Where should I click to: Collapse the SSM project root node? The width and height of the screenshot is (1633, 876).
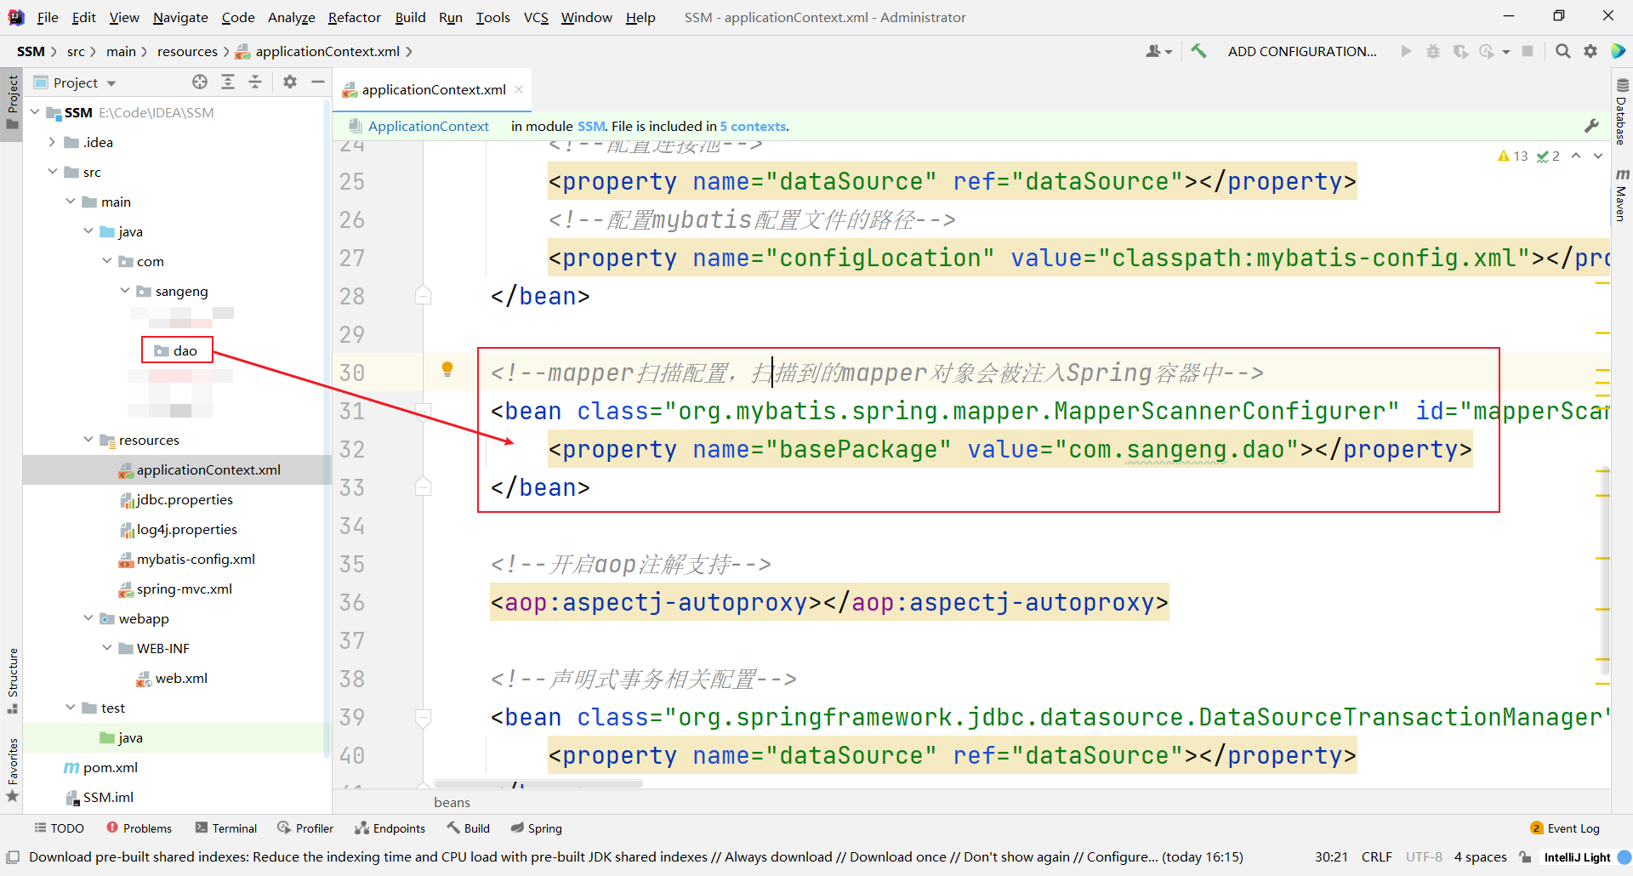tap(35, 112)
